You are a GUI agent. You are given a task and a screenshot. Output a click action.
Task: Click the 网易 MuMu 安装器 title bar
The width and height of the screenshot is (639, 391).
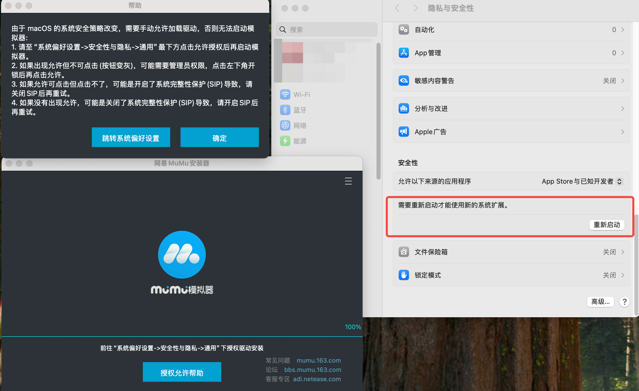(182, 163)
